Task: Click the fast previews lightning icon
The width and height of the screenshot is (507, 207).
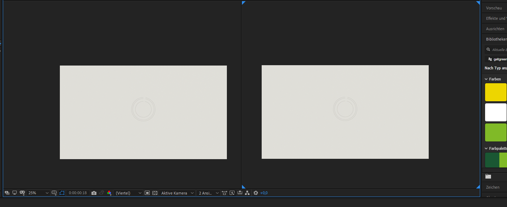Action: [232, 193]
